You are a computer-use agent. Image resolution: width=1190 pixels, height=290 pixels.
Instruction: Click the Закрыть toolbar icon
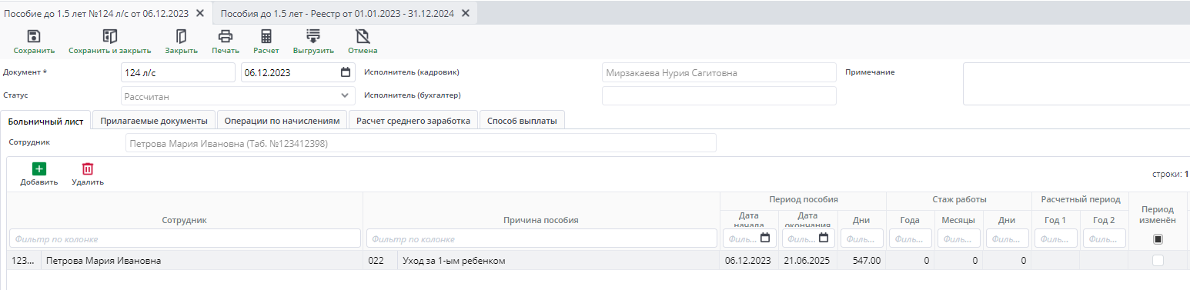[x=182, y=36]
